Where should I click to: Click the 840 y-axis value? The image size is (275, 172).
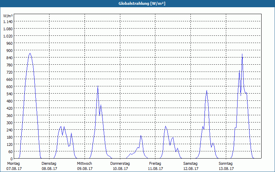pyautogui.click(x=10, y=58)
